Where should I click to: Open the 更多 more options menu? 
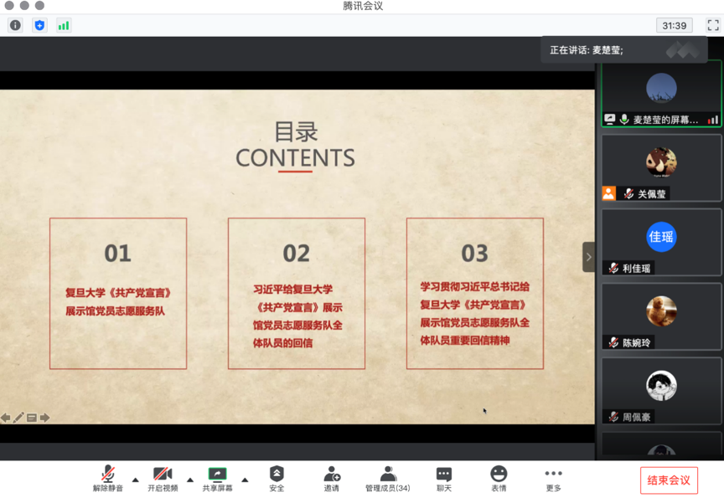tap(552, 472)
